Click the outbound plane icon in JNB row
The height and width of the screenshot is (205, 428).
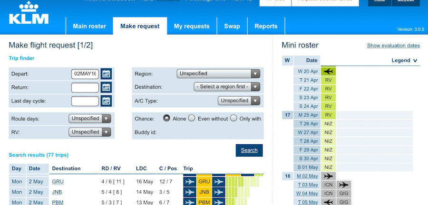pos(190,192)
